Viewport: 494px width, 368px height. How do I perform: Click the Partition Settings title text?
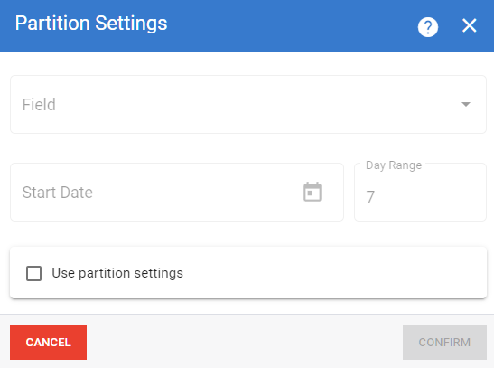pyautogui.click(x=91, y=24)
